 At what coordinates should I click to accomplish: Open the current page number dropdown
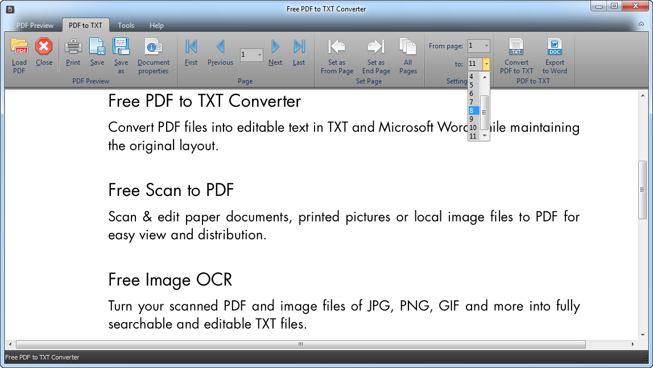(x=259, y=55)
